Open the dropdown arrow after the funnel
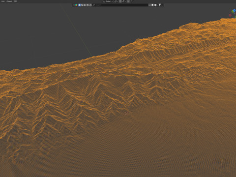 162,5
